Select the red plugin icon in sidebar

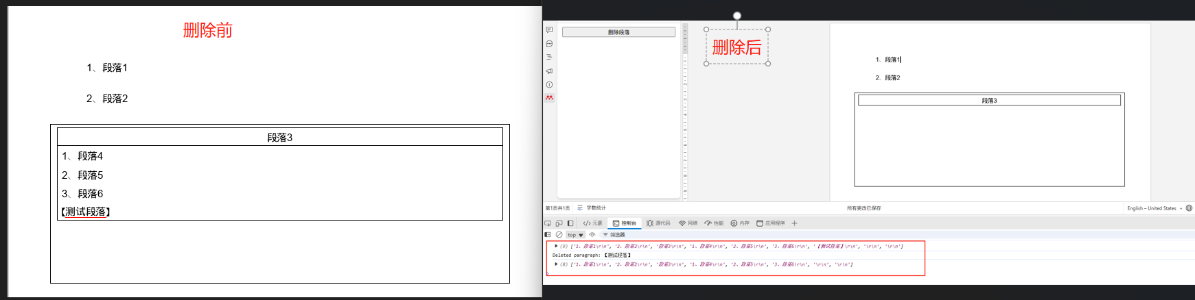coord(549,98)
